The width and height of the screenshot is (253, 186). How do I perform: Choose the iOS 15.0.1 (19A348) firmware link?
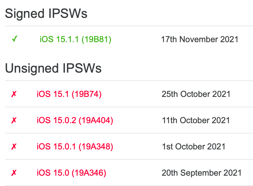point(75,147)
